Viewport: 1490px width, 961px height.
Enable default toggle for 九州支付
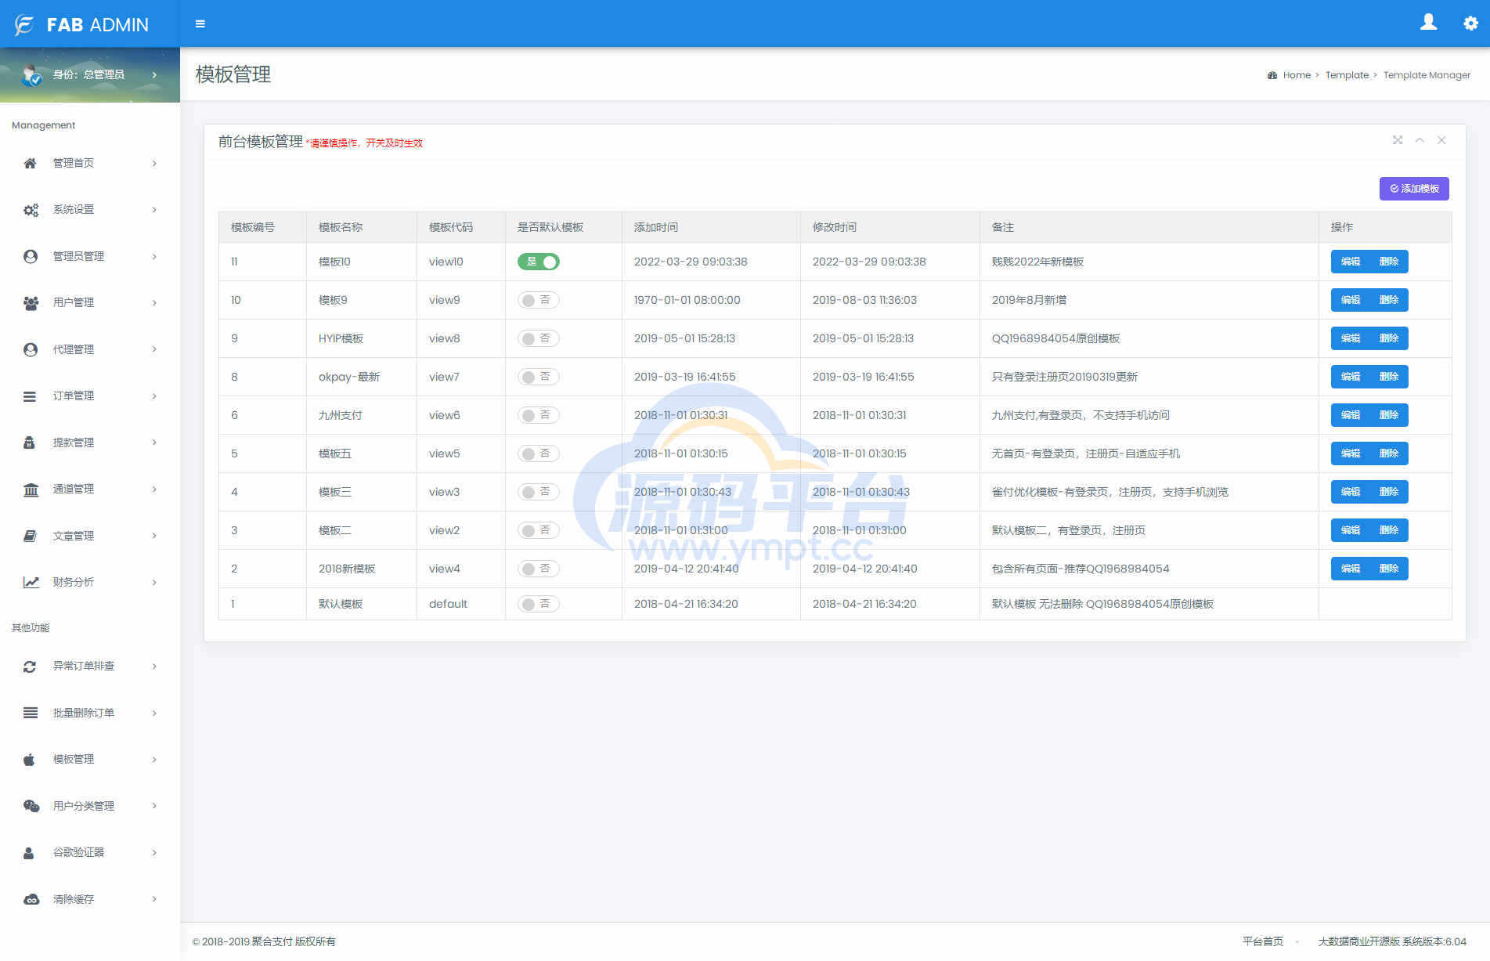pos(539,415)
